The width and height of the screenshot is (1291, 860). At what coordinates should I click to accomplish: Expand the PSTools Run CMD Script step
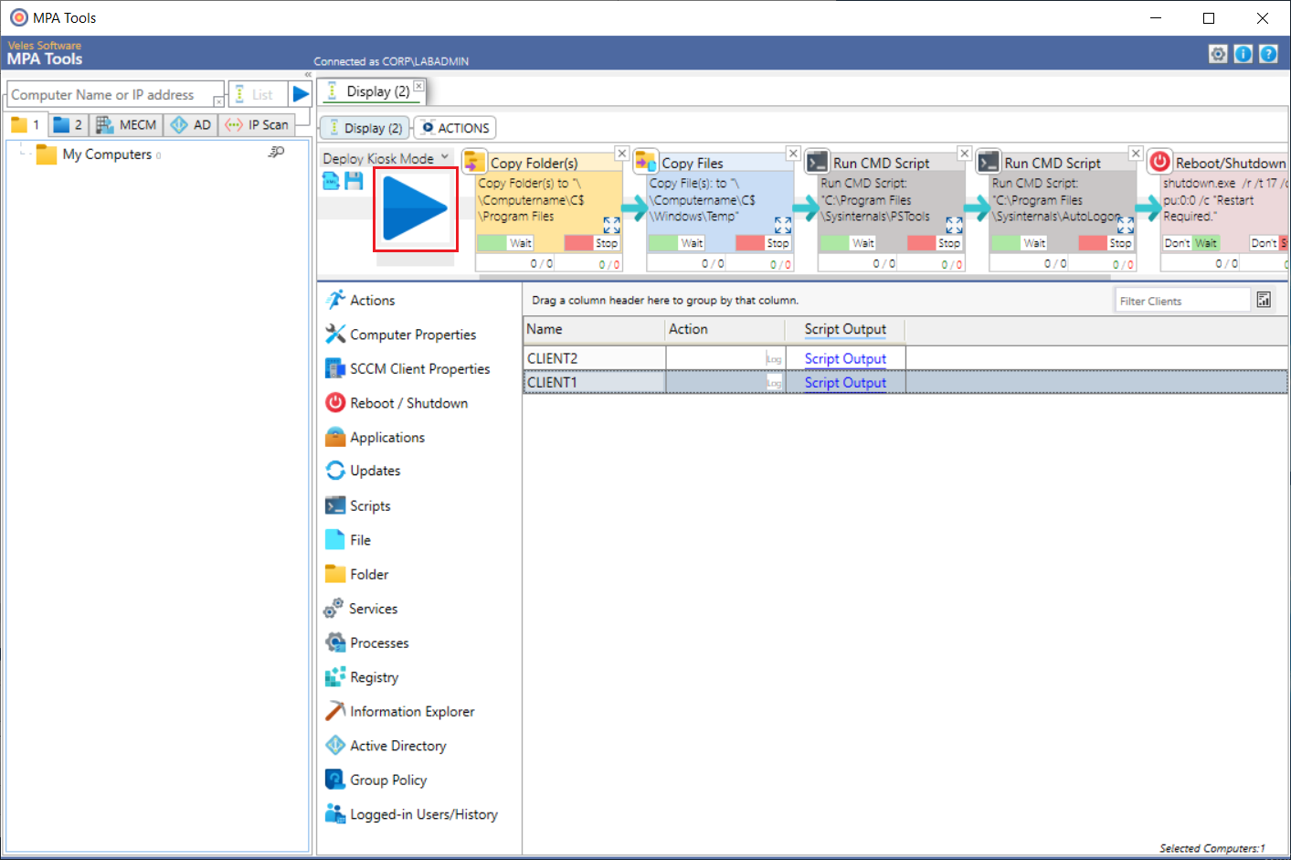[954, 225]
